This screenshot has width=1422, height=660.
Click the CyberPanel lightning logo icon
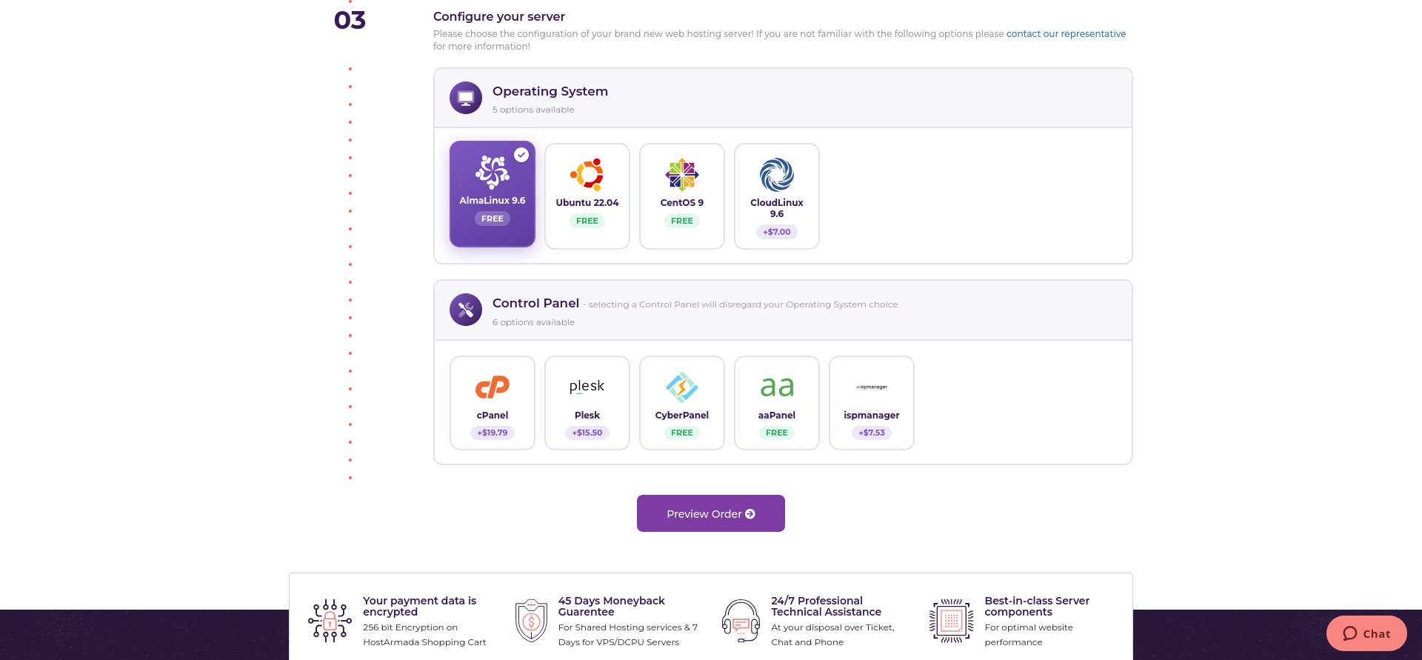pos(682,387)
